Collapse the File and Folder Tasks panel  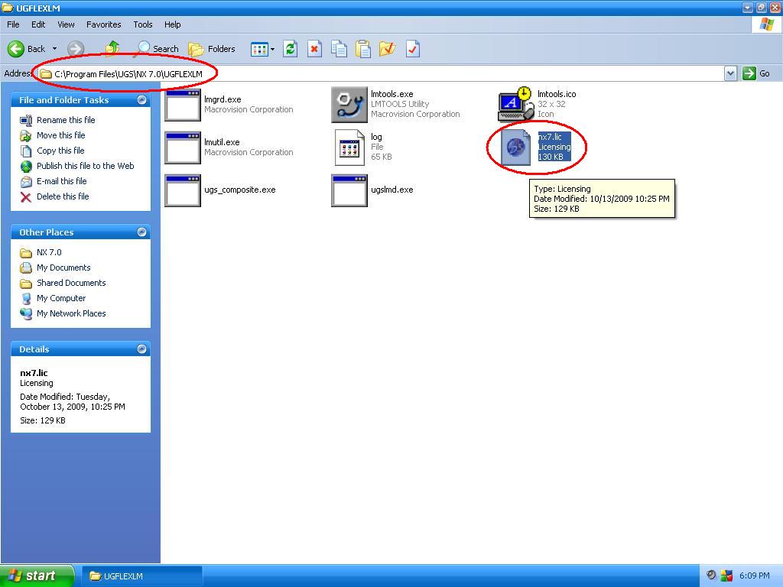[x=141, y=100]
